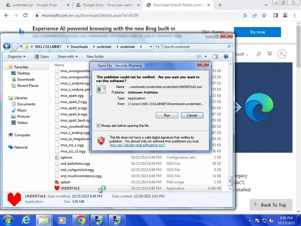Open How can I decide what software to run link

point(137,145)
